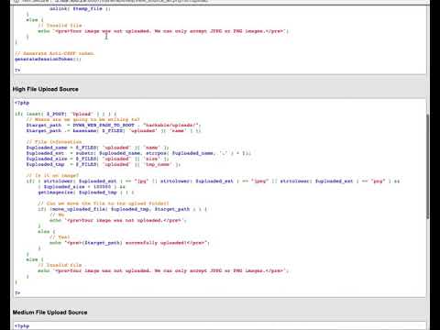
Task: Click the "// Yes!" comment
Action: click(x=60, y=237)
